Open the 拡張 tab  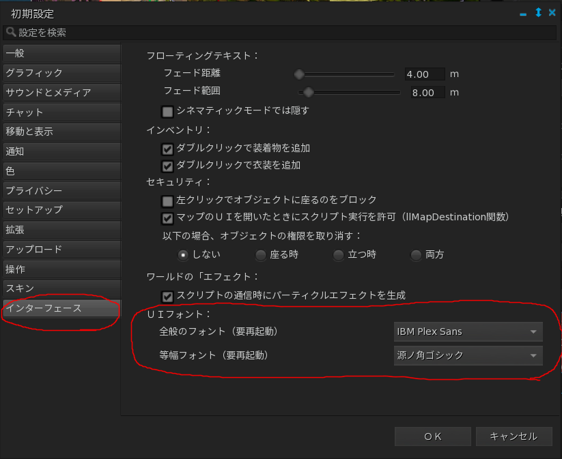[x=61, y=230]
